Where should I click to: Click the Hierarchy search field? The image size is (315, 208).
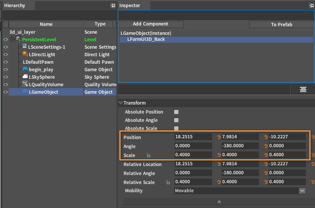[x=59, y=15]
